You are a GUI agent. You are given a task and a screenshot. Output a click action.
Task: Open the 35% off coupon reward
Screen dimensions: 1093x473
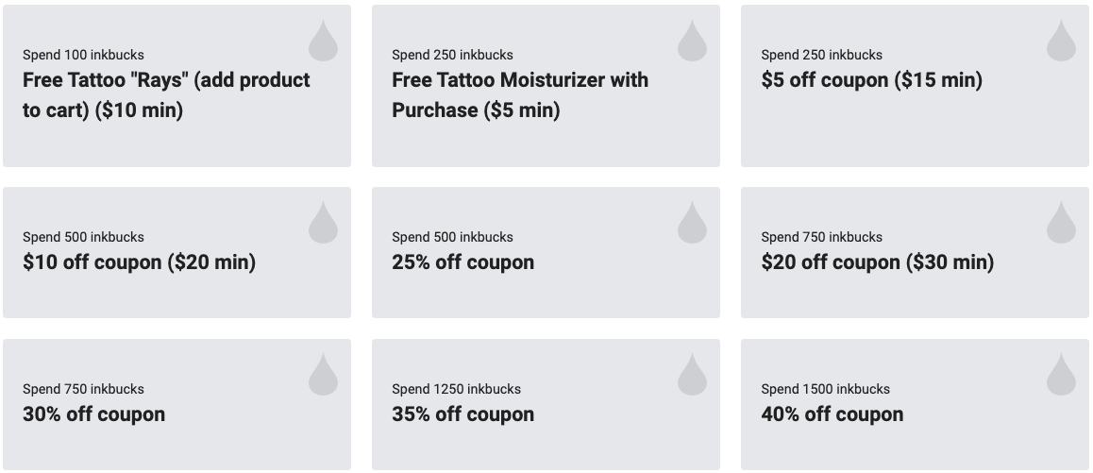tap(462, 414)
